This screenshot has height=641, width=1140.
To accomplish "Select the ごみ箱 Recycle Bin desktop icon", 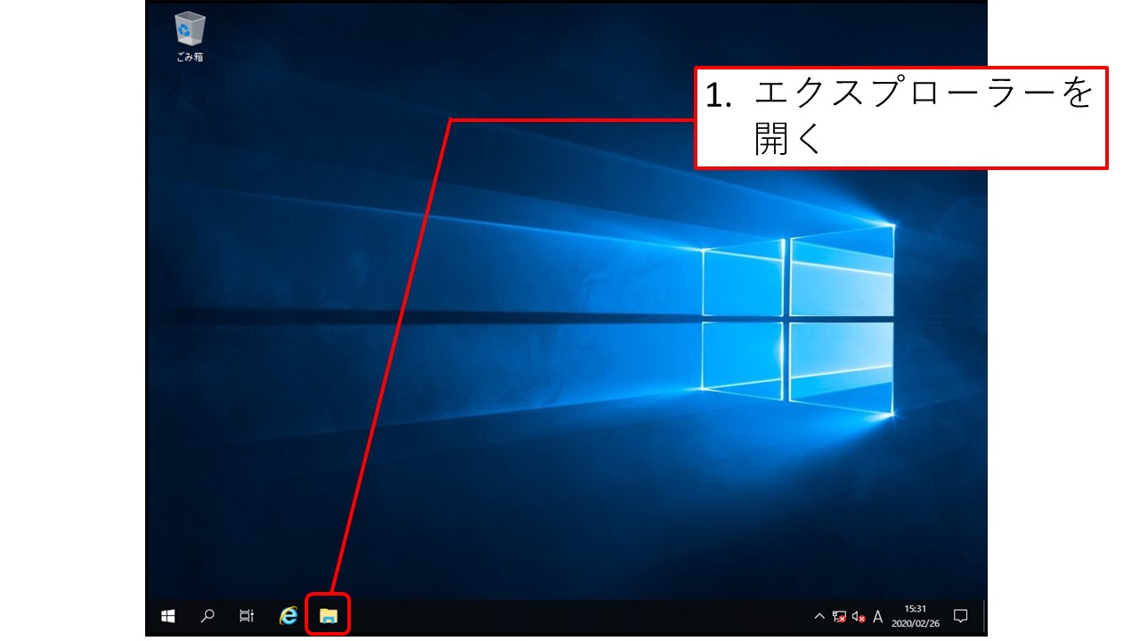I will (190, 29).
